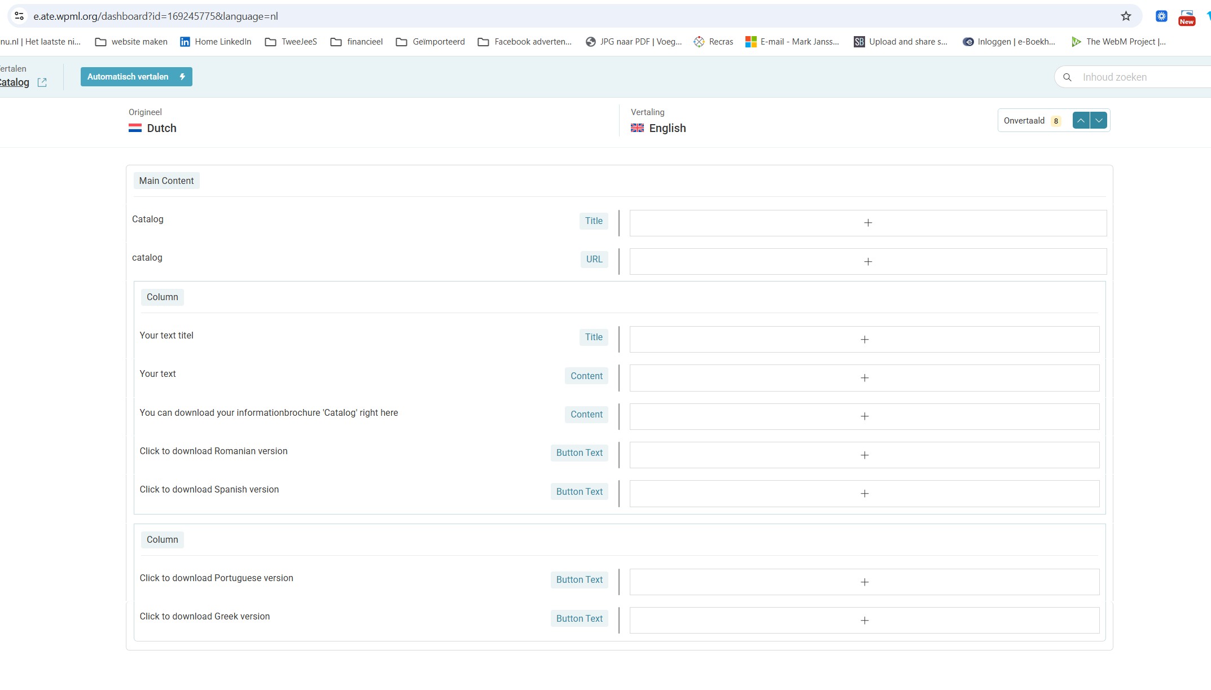Open the 'TweeJeeS' bookmark folder
This screenshot has height=690, width=1211.
tap(291, 42)
